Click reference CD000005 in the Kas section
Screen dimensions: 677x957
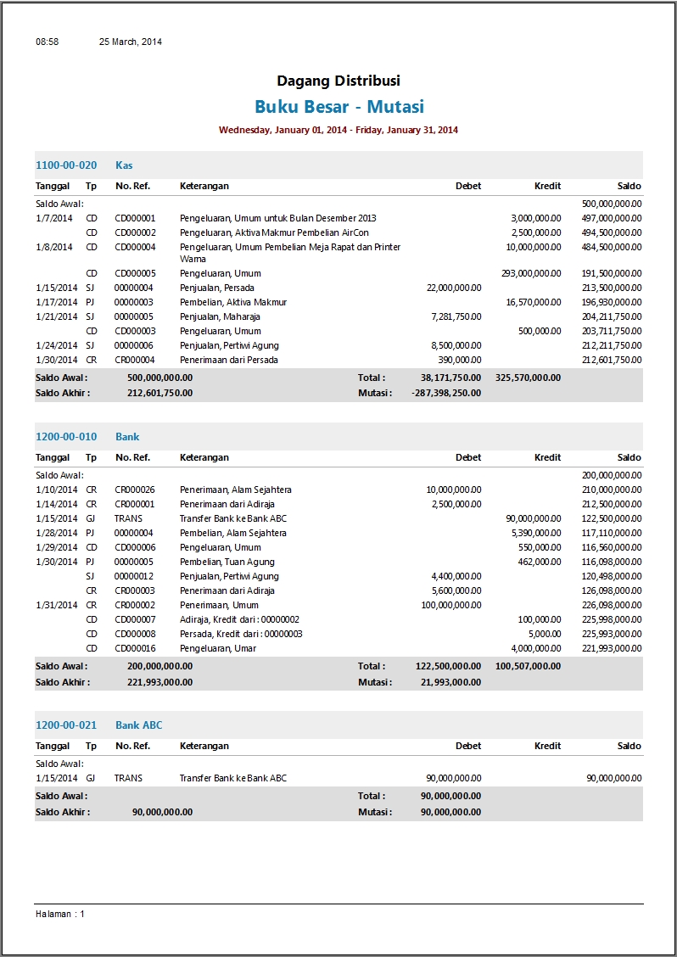(x=135, y=273)
